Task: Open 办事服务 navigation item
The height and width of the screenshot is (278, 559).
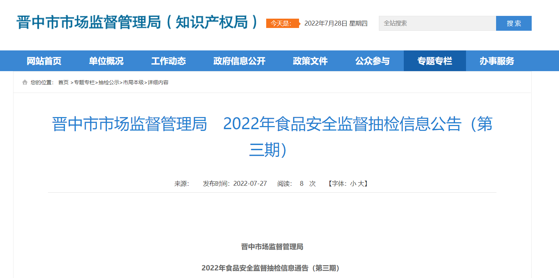Action: pos(497,61)
